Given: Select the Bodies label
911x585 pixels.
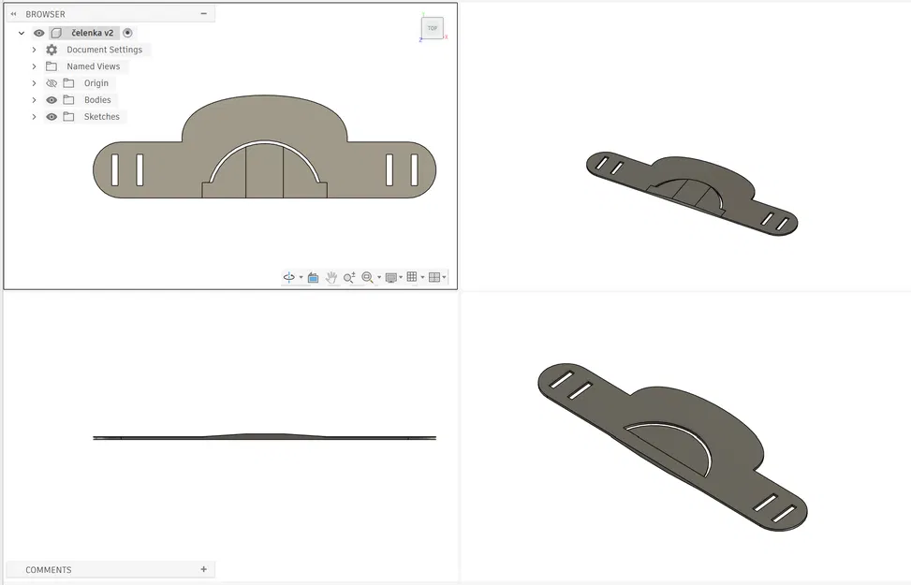Looking at the screenshot, I should click(97, 100).
